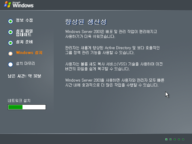
Task: Click the white bullet beside 설치 마무리
Action: click(10, 64)
